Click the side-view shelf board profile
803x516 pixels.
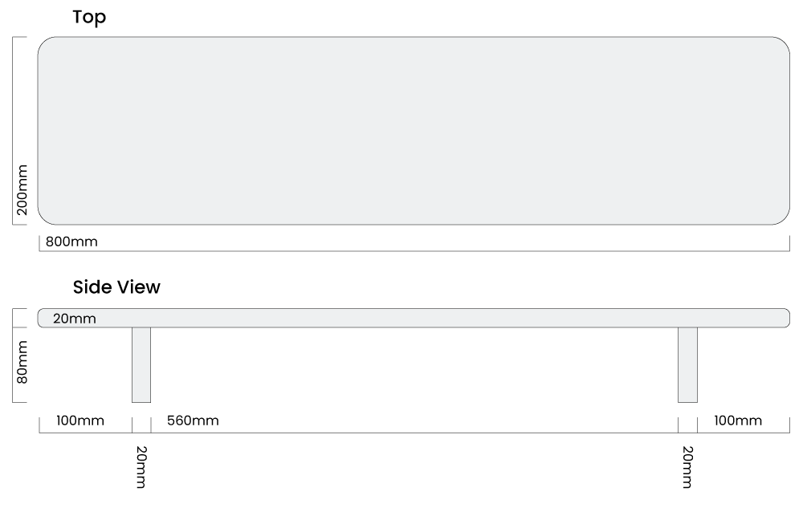414,318
